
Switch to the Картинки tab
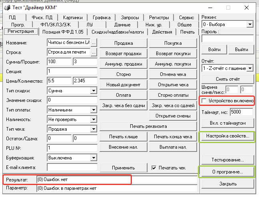coord(73,17)
